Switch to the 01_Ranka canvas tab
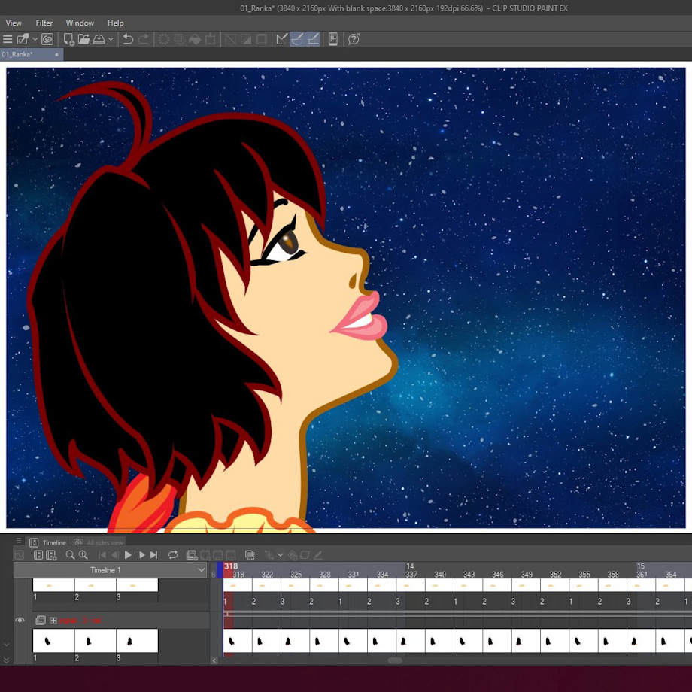The image size is (692, 692). pyautogui.click(x=18, y=55)
